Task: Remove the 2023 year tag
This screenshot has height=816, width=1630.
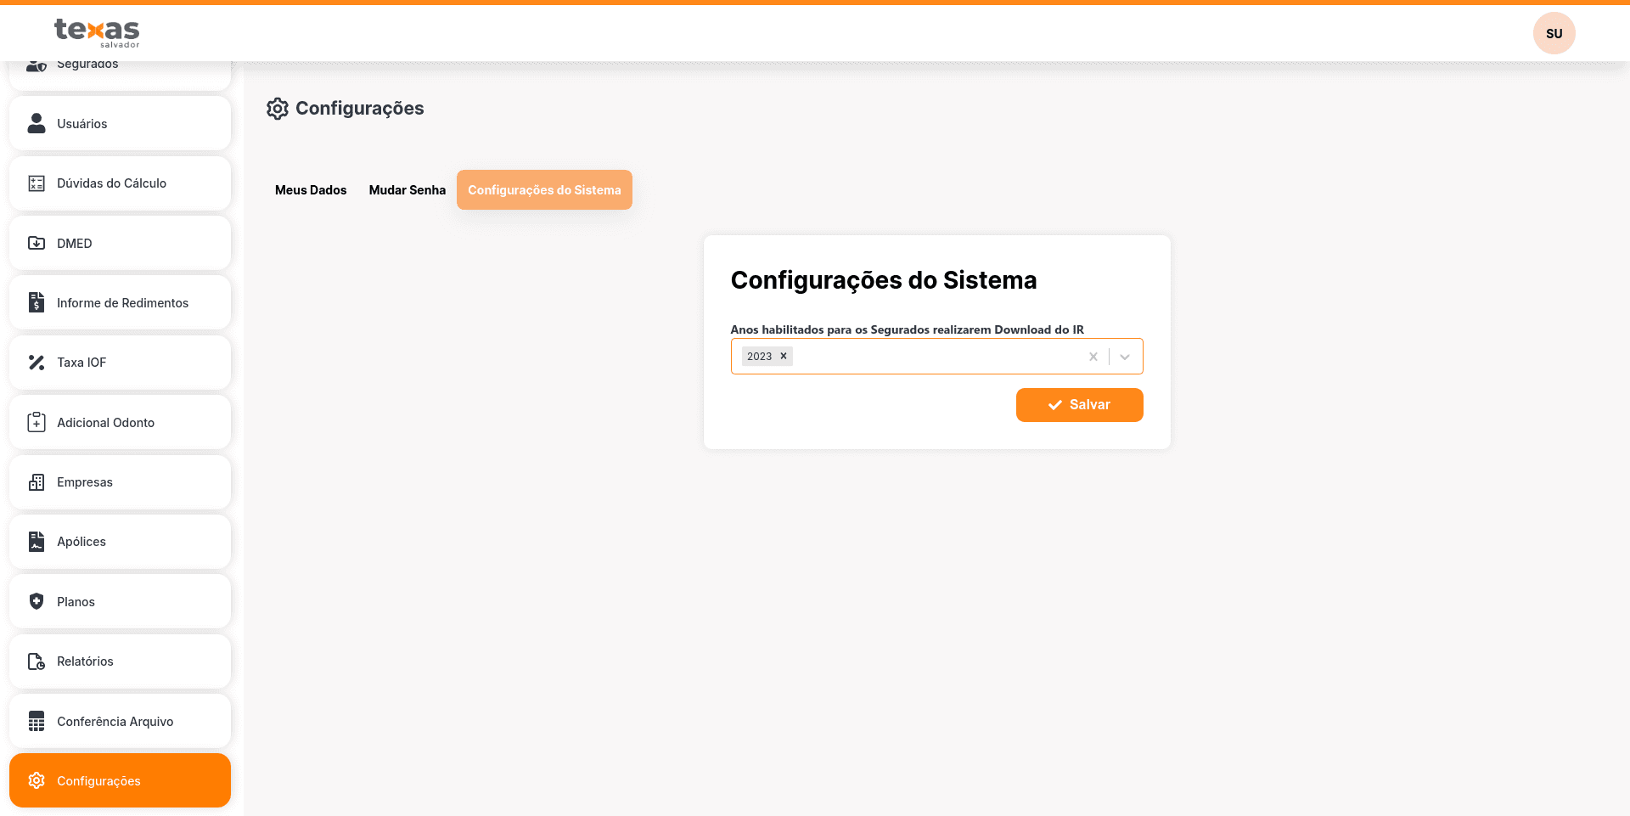Action: point(784,357)
